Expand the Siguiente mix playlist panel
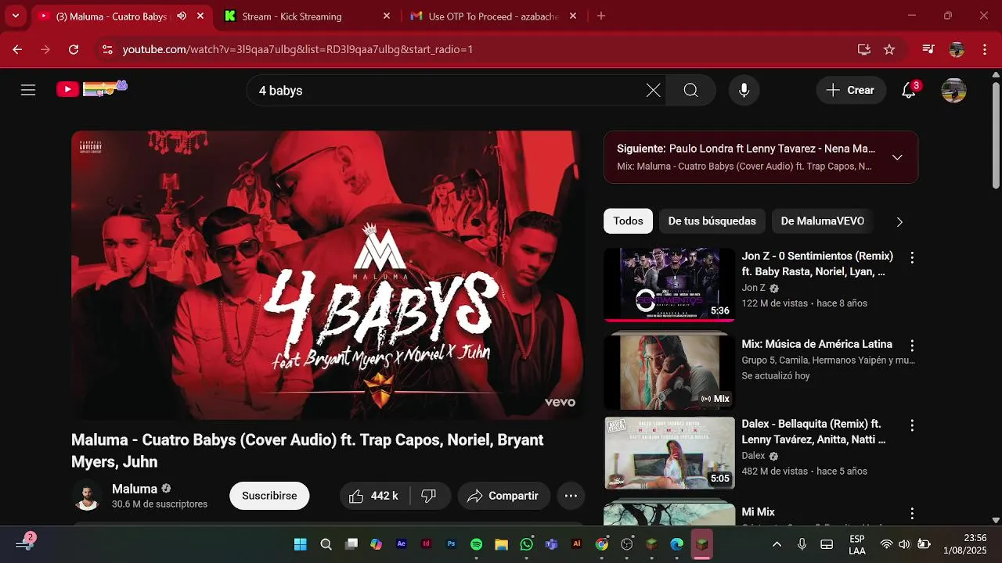This screenshot has height=563, width=1002. click(x=897, y=157)
